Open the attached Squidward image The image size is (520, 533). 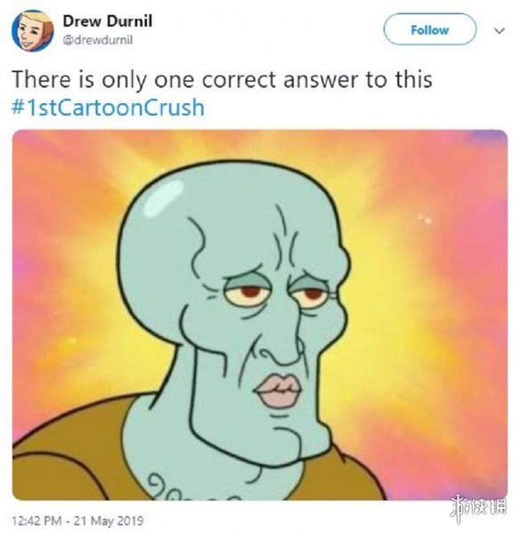tap(260, 315)
